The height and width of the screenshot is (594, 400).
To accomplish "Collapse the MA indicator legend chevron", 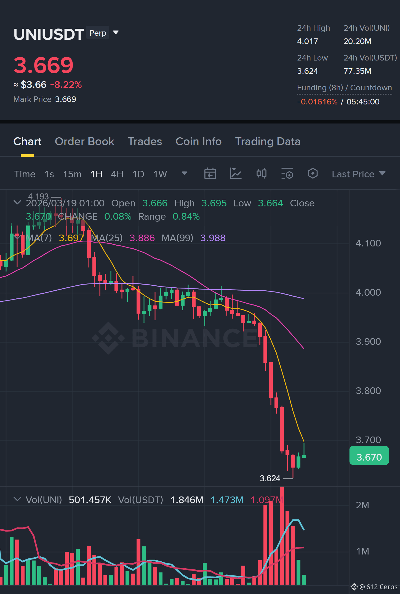I will pyautogui.click(x=17, y=237).
